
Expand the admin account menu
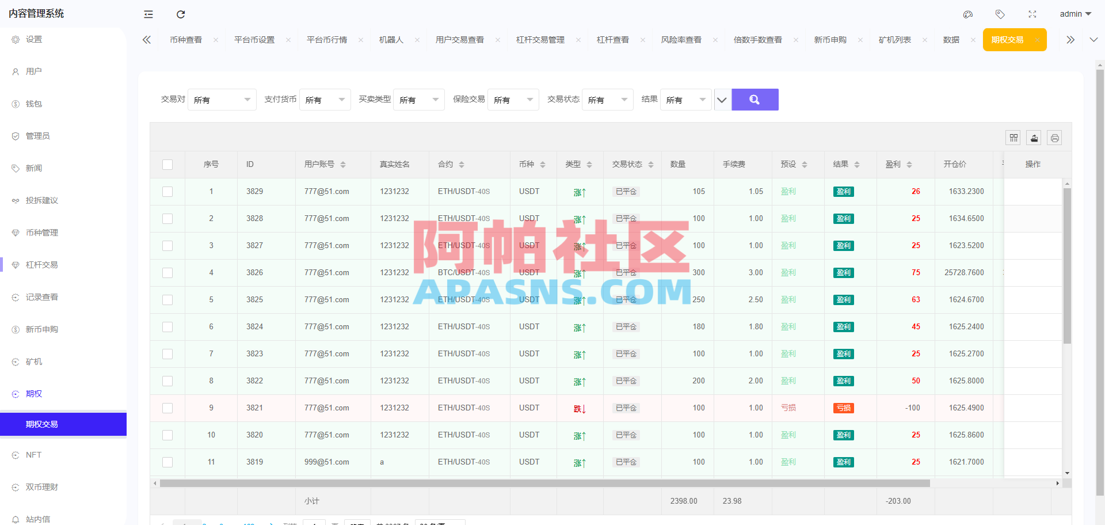coord(1075,14)
